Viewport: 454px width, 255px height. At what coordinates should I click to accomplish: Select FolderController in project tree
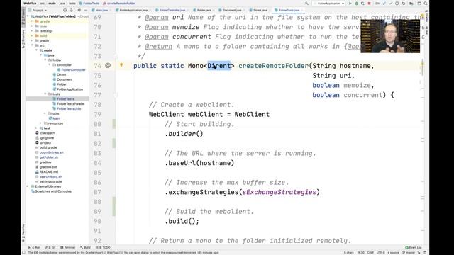pos(73,69)
